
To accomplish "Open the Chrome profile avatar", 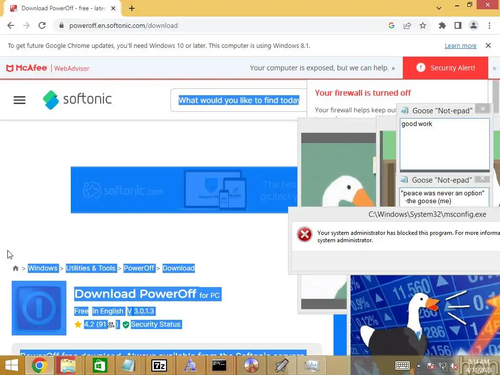I will [474, 25].
